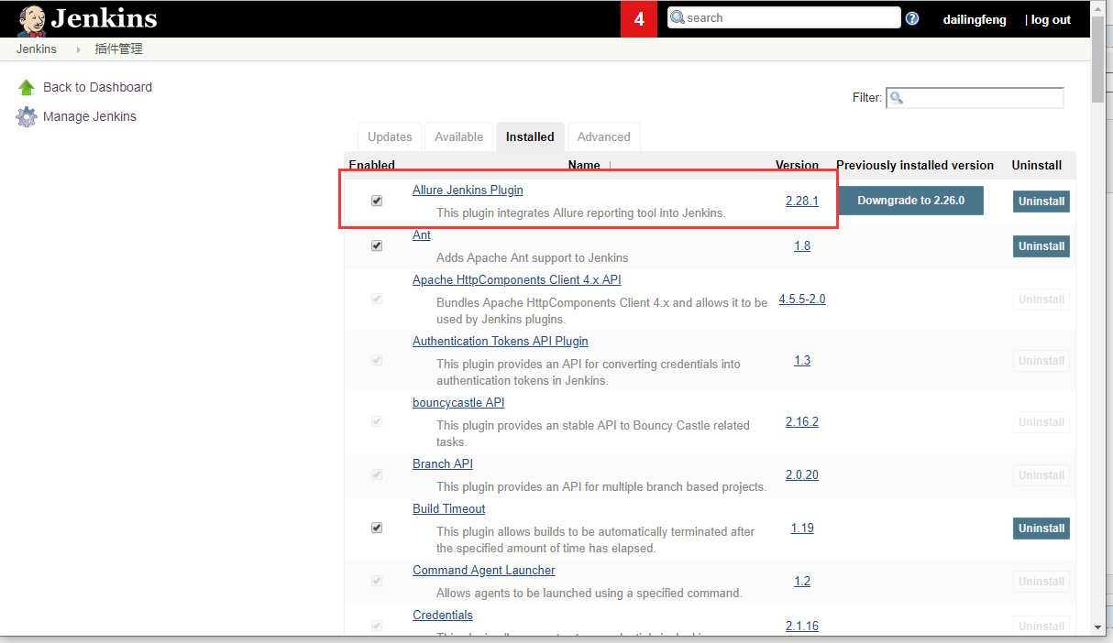Click the vertical scrollbar thumb
This screenshot has width=1113, height=643.
click(1098, 59)
